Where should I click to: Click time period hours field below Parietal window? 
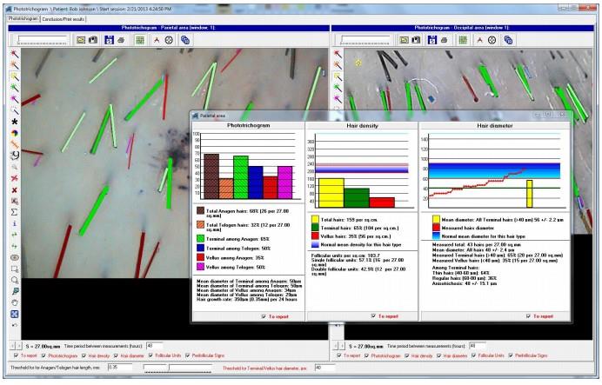tap(154, 346)
